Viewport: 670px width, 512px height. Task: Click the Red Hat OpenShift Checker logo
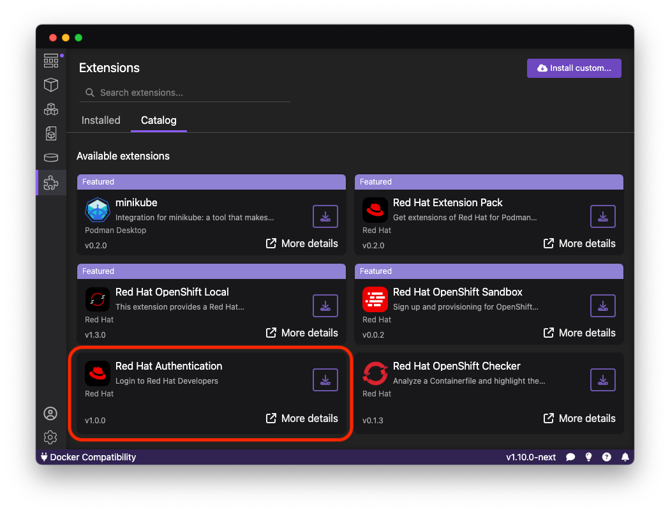pyautogui.click(x=375, y=373)
